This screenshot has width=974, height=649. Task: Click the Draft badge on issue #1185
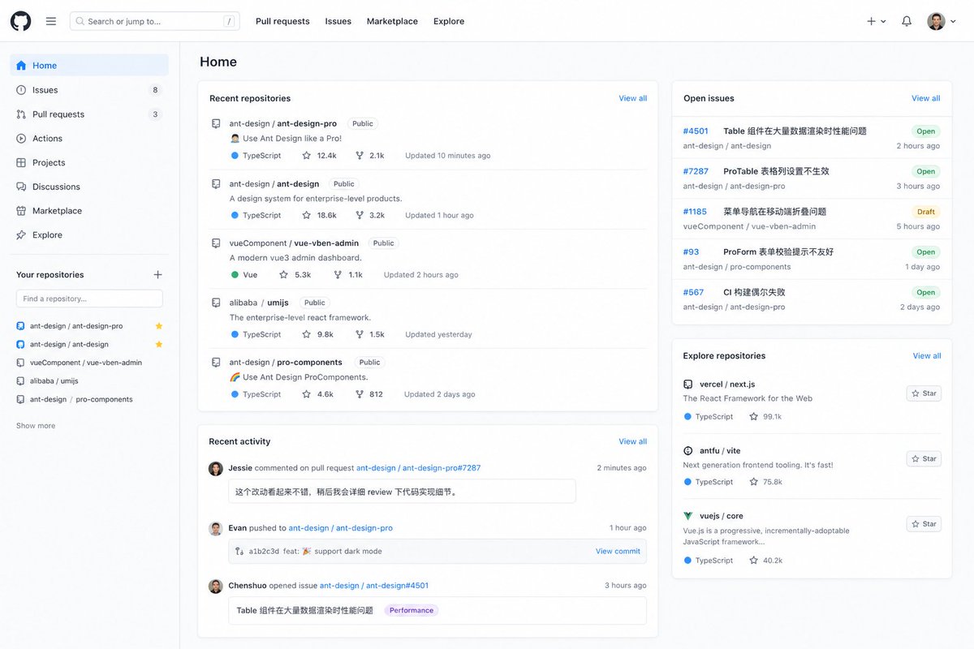926,212
